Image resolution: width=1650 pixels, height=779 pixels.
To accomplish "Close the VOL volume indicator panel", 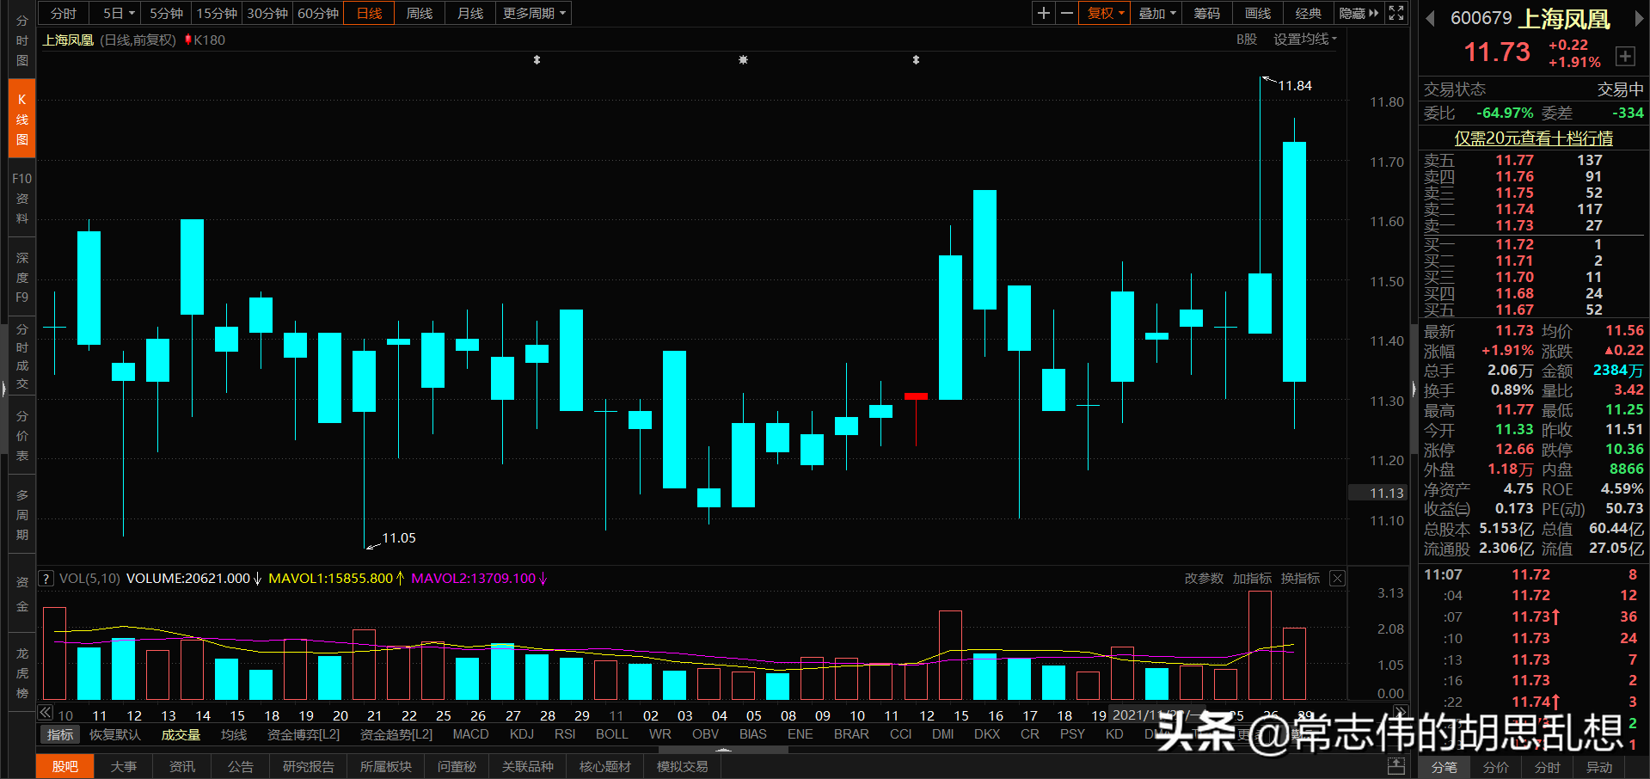I will point(1336,578).
